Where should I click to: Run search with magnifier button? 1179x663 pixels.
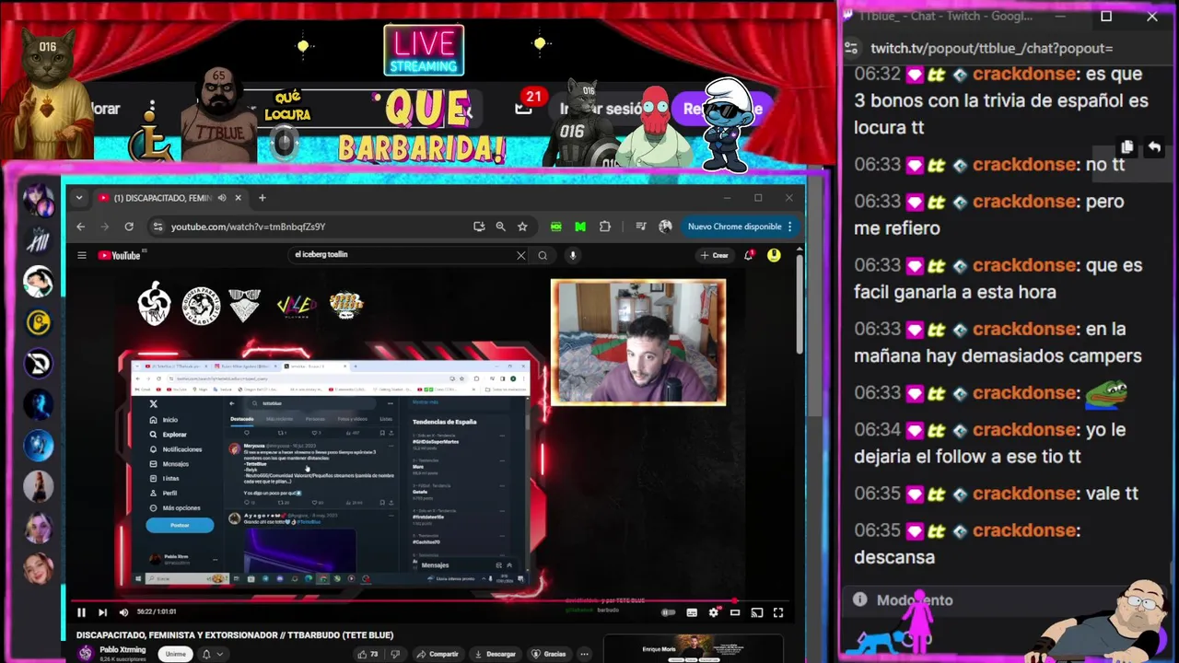point(543,255)
